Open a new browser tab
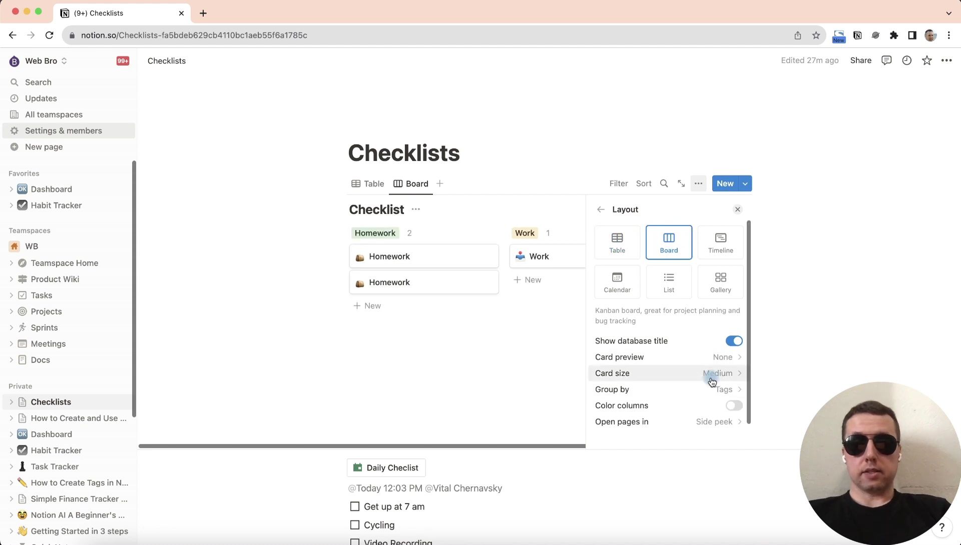Screen dimensions: 961x545 pos(203,13)
